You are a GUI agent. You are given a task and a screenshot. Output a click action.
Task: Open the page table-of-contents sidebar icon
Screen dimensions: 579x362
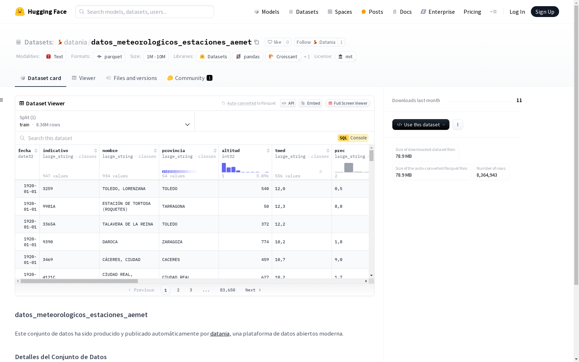(x=2, y=100)
